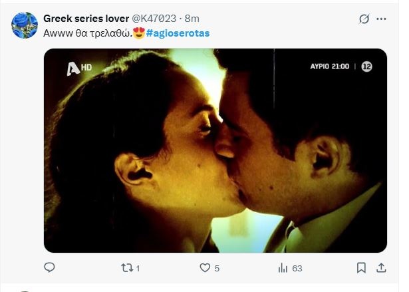Open the kissing scene image
Screen dimensions: 409x292
(215, 150)
